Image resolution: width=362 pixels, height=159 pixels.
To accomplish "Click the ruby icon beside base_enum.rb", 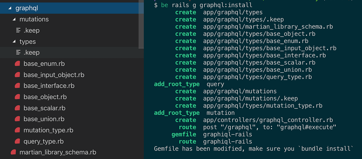I will pos(18,64).
